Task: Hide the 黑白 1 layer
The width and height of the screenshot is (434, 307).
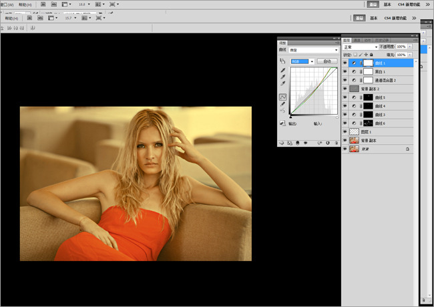Action: pyautogui.click(x=345, y=71)
